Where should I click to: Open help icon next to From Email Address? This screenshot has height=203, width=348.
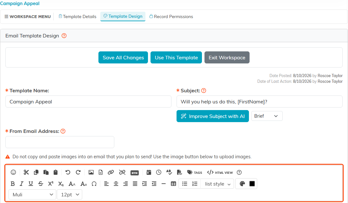63,131
